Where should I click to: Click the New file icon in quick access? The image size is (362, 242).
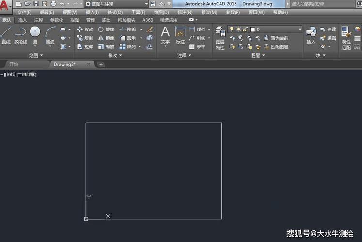tap(19, 4)
